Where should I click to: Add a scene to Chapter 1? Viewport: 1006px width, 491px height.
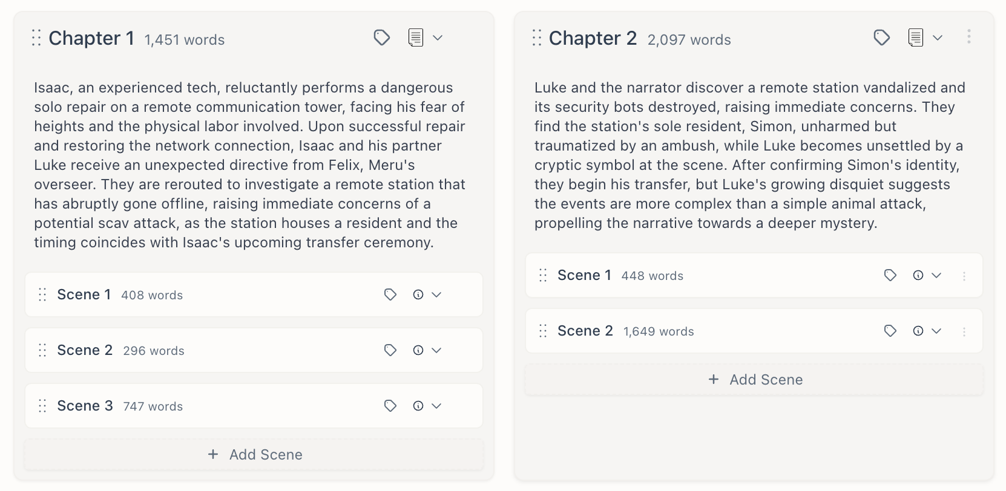(x=254, y=454)
